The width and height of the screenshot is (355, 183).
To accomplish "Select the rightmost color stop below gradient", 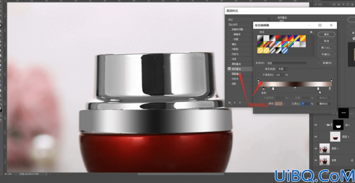I will pos(330,89).
